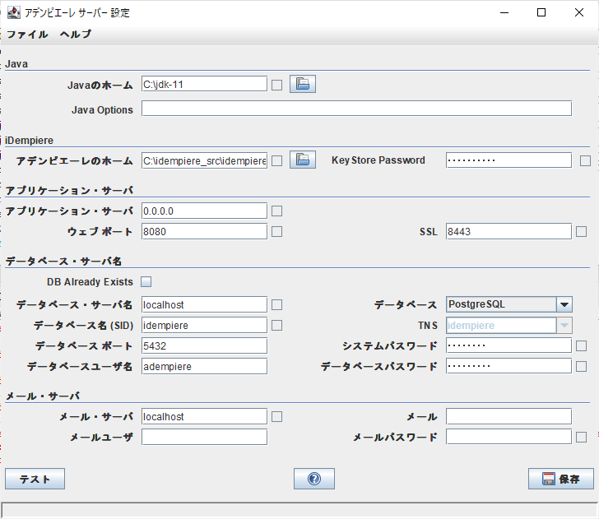The height and width of the screenshot is (519, 599).
Task: Click the メールパスワード input field
Action: [x=508, y=437]
